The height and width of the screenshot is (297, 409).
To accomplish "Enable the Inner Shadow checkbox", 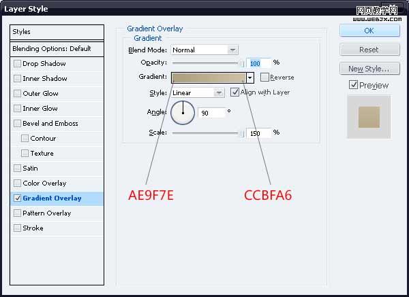I will tap(17, 79).
